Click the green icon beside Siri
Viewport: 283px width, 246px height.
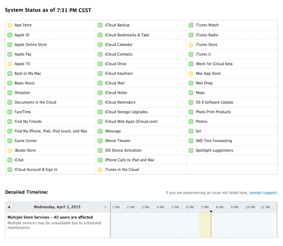tap(191, 131)
